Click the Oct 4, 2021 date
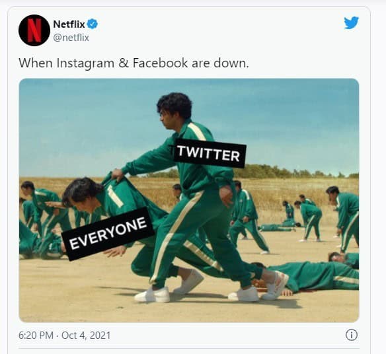 coord(86,336)
